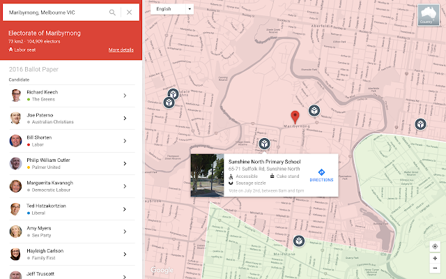Viewport: 446px width, 279px height.
Task: Click the red Maribyrnong location pin
Action: [x=295, y=116]
